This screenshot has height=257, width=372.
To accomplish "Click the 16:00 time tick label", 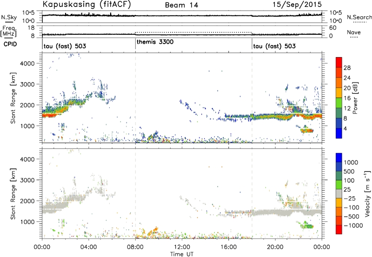I will click(228, 247).
